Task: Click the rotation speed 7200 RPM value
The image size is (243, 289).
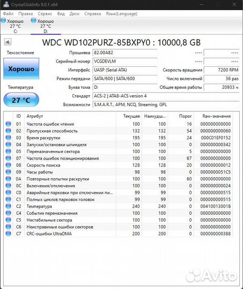Action: coord(222,70)
